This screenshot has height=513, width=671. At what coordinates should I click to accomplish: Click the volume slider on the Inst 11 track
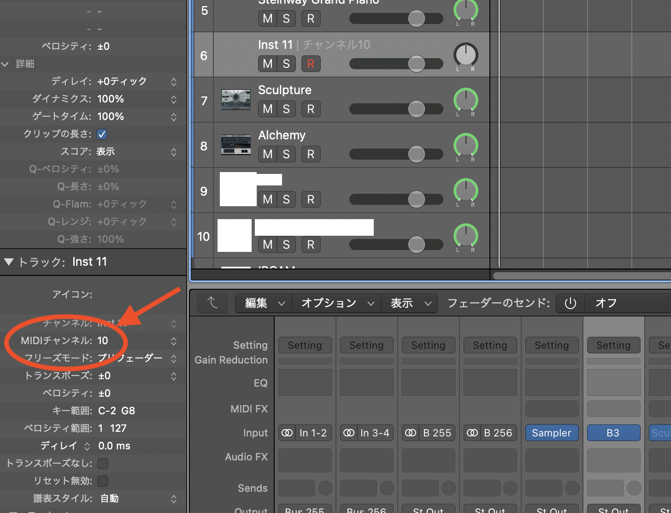pos(396,64)
